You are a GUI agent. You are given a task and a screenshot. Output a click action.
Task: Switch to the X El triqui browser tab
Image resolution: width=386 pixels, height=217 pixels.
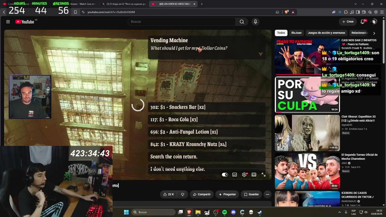124,4
